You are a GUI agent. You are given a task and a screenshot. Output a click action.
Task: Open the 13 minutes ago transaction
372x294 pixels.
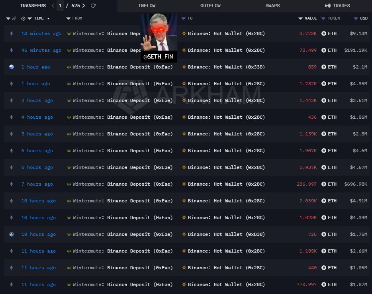point(41,33)
